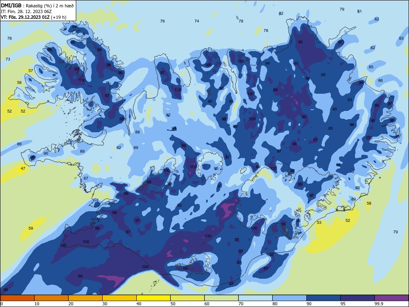This screenshot has height=307, width=409.
Task: Click the legend tick label '99.9'
Action: click(x=379, y=304)
